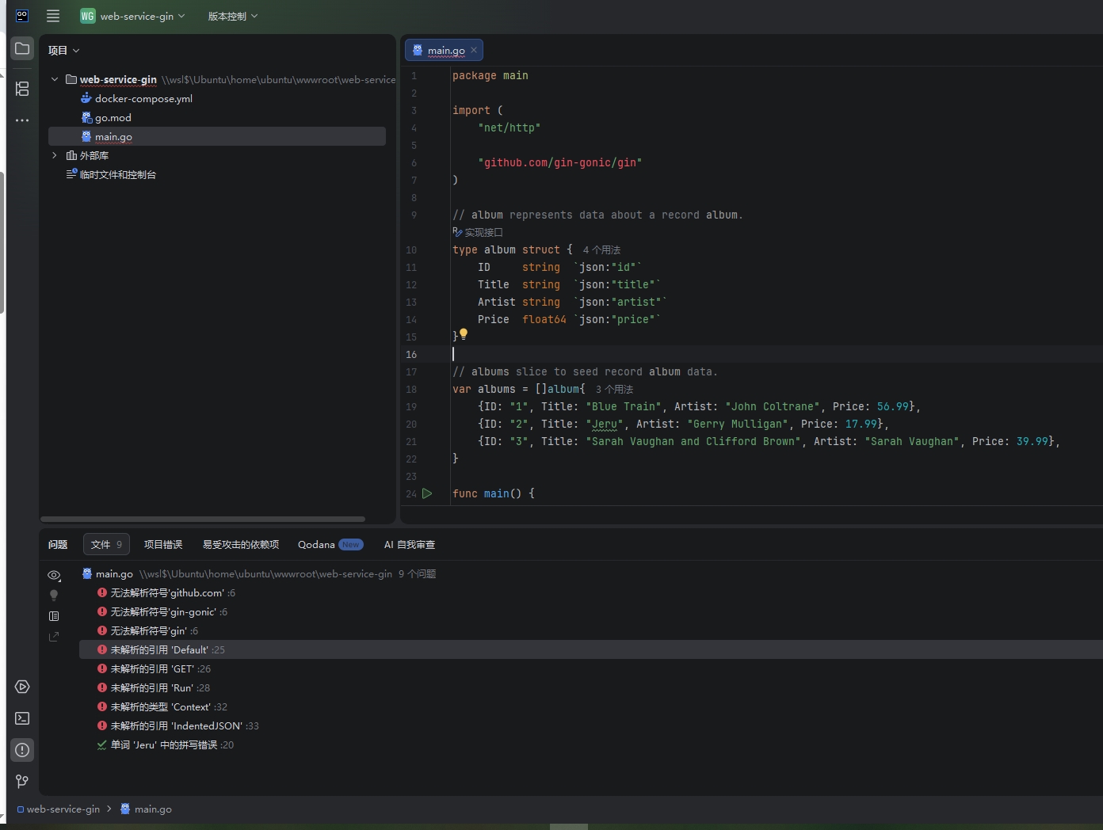Collapse the web-service-gin project root
Image resolution: width=1103 pixels, height=830 pixels.
coord(55,79)
